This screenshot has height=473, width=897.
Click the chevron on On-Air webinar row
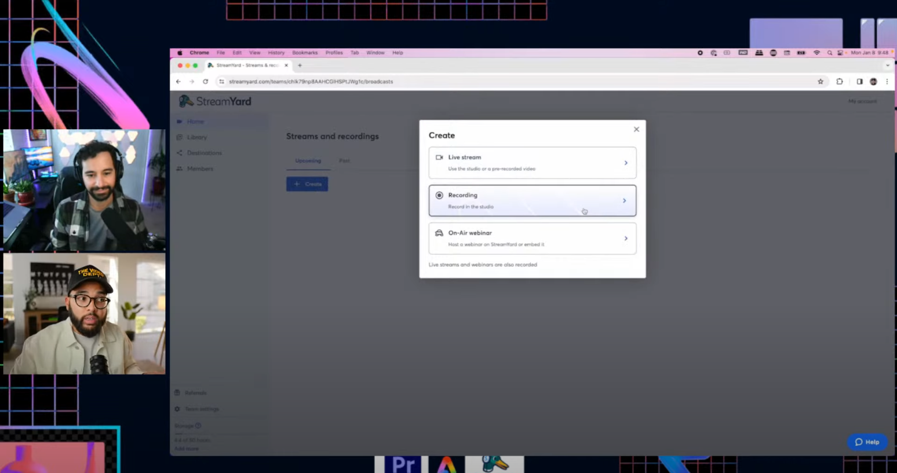626,239
